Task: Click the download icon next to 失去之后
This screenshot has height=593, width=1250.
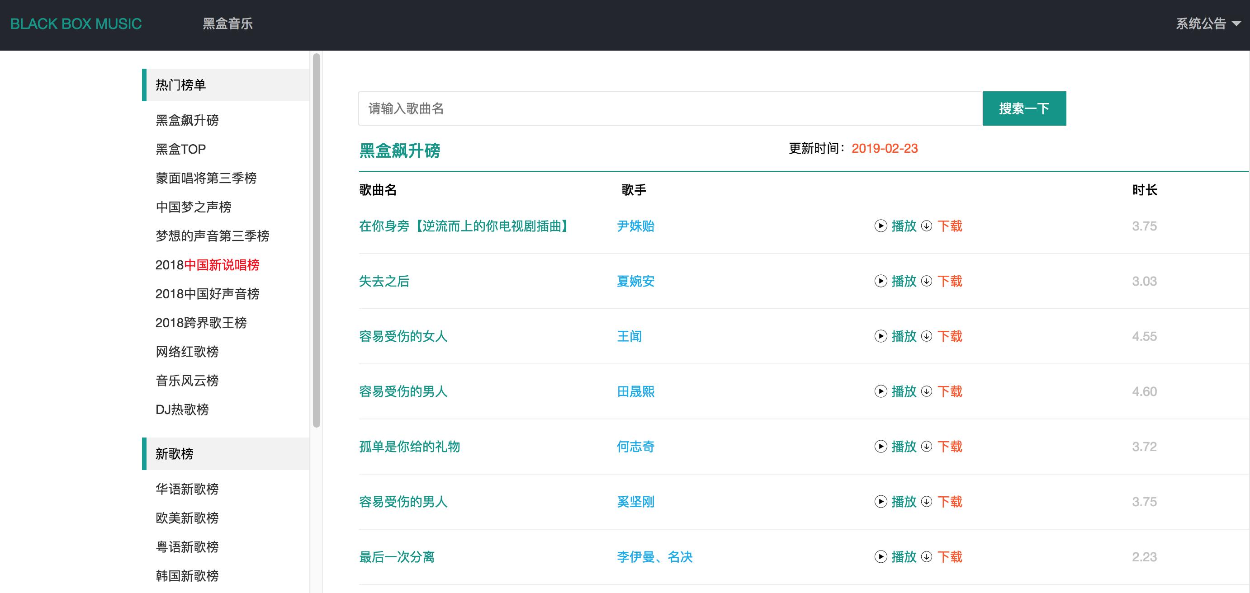Action: (927, 281)
